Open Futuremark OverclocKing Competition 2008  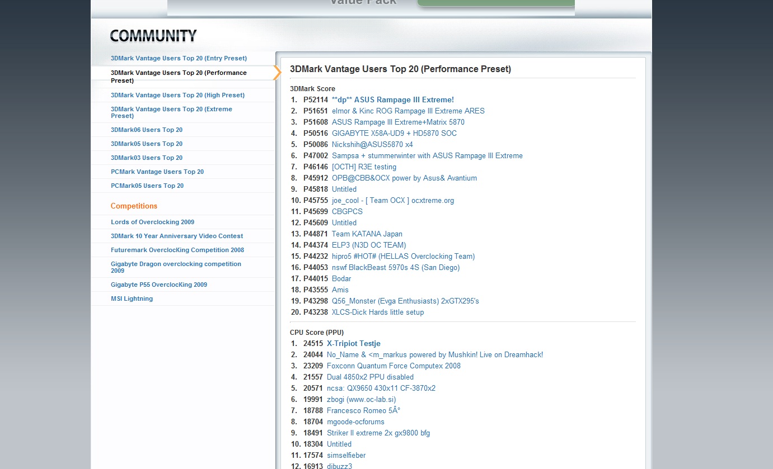tap(177, 250)
